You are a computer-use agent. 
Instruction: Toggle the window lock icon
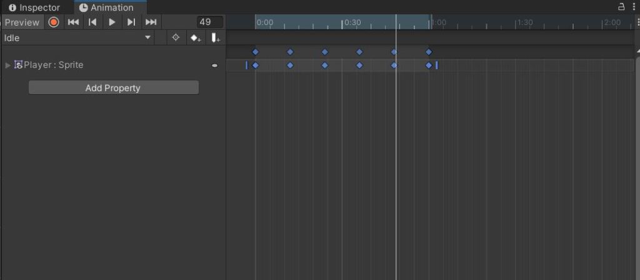point(621,6)
